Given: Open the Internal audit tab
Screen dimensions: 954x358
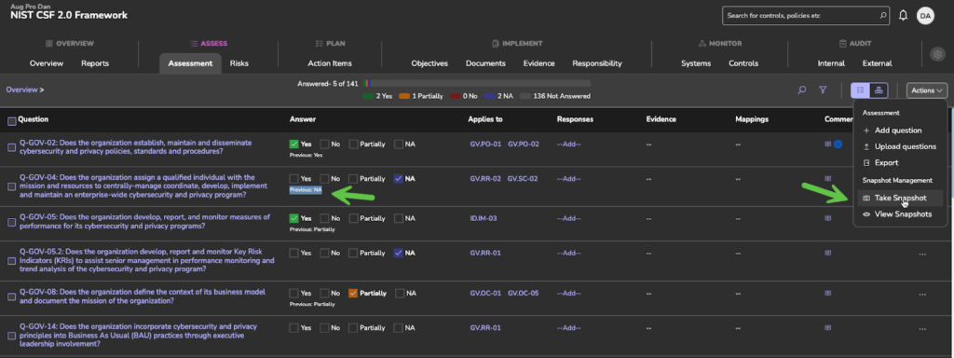Looking at the screenshot, I should point(831,63).
